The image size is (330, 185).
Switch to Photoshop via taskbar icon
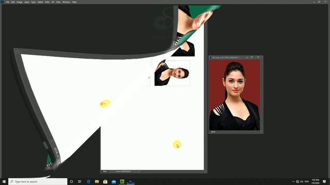[x=130, y=181]
